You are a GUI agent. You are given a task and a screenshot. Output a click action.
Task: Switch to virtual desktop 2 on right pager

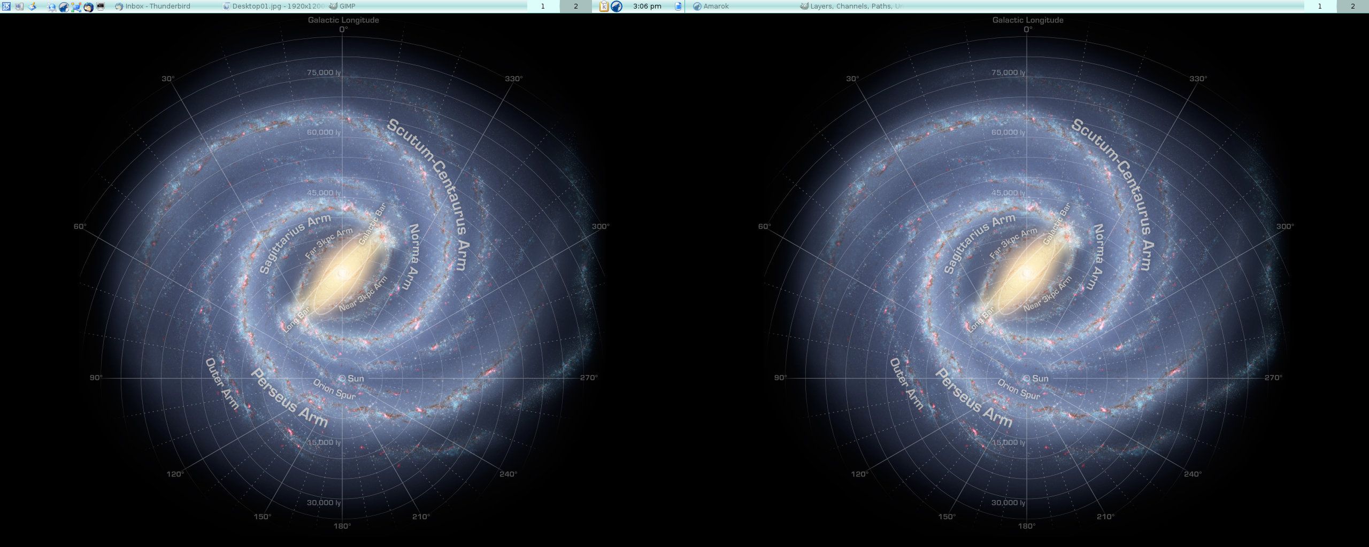click(1353, 6)
